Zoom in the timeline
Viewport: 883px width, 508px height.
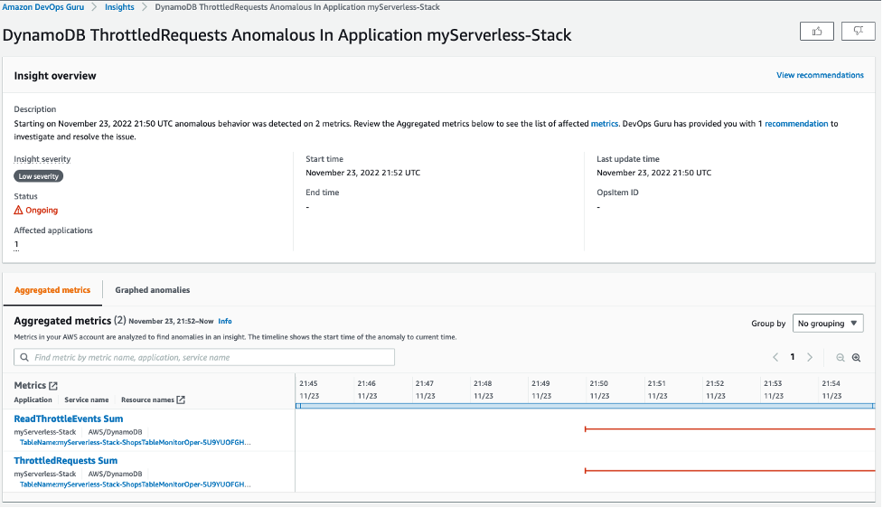[857, 358]
